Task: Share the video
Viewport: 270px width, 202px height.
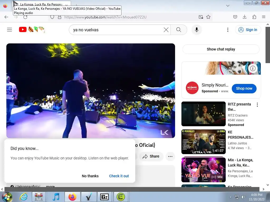Action: click(151, 156)
